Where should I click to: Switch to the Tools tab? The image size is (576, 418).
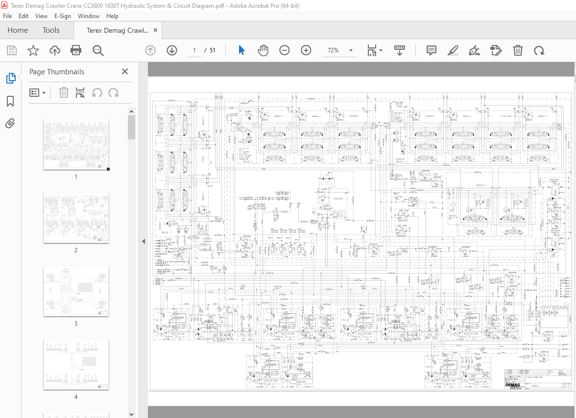[x=51, y=30]
